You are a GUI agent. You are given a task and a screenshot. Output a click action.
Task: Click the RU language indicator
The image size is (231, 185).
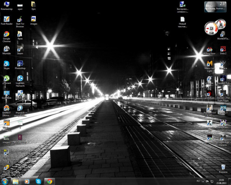(198, 180)
